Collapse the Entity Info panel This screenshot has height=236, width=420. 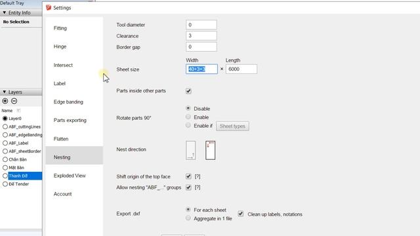click(5, 12)
